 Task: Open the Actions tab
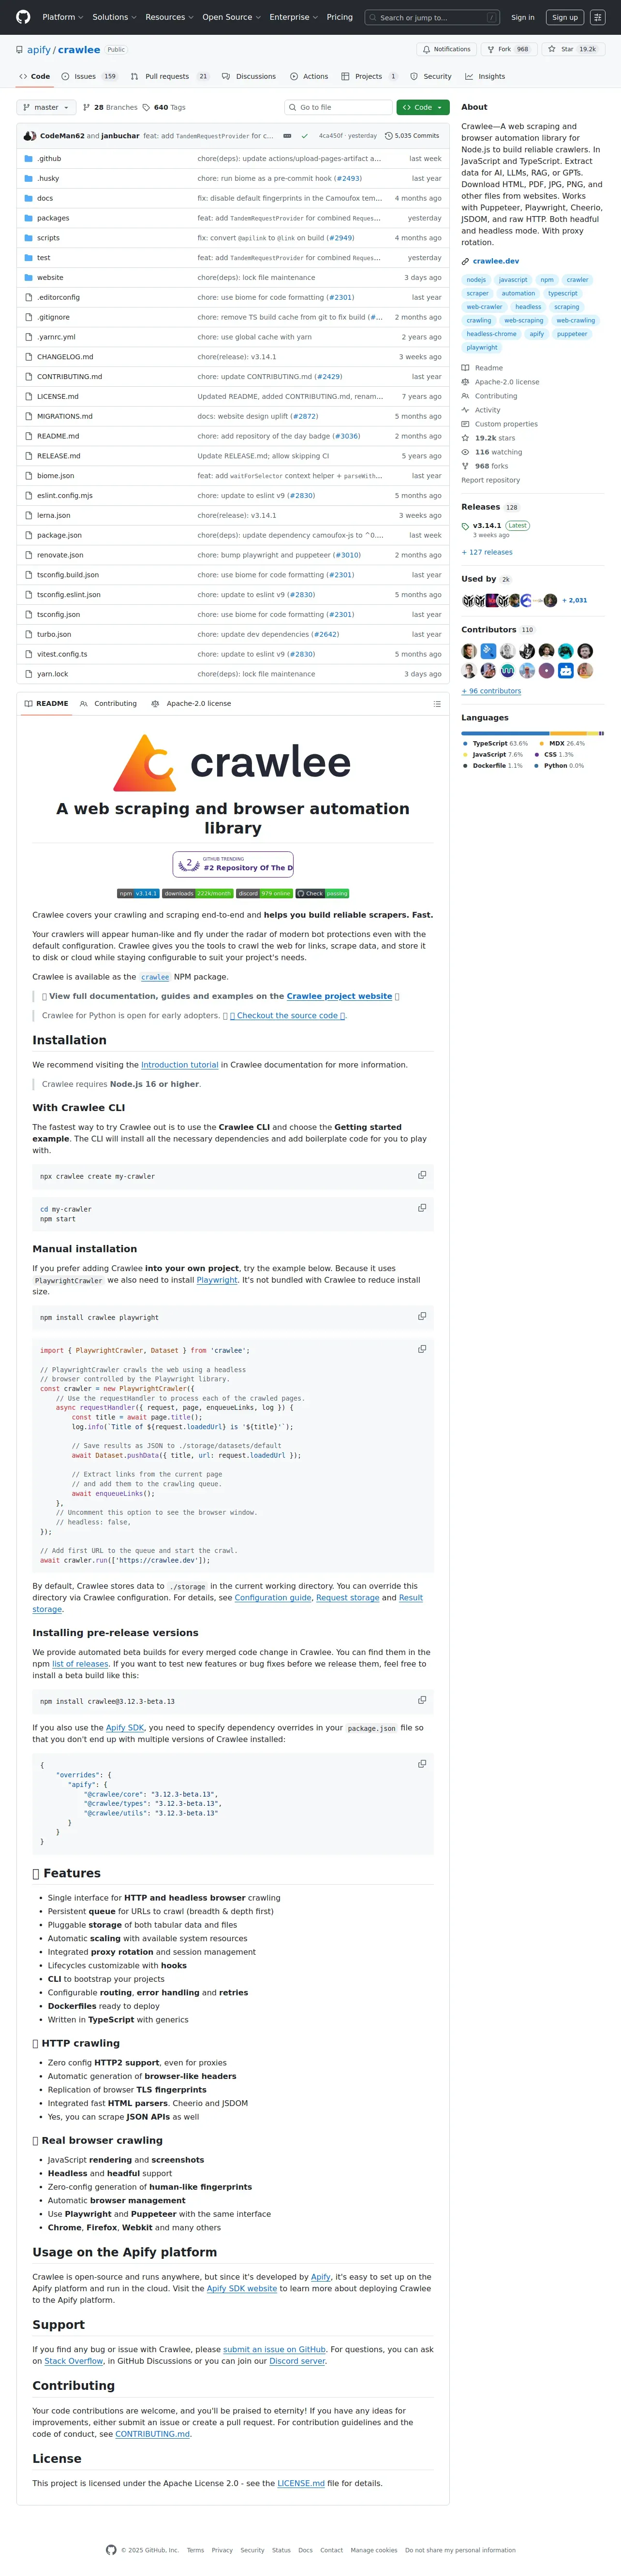(309, 76)
